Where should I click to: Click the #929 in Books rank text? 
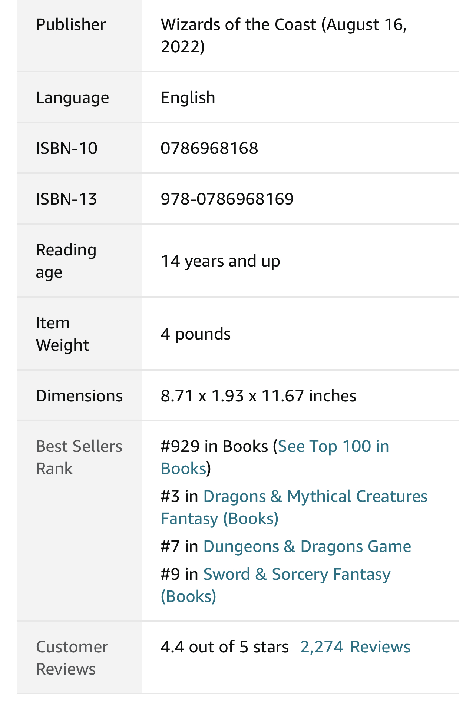(214, 446)
